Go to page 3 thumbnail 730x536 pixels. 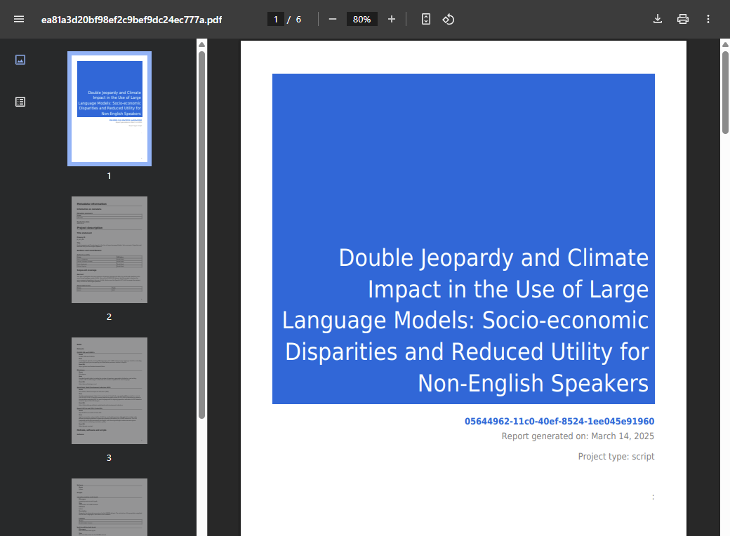coord(109,391)
